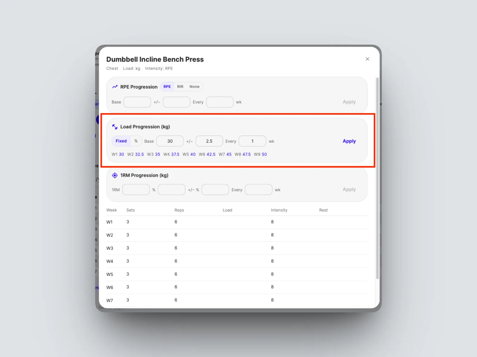Click the 'Intensity: RPE' subtitle label

tap(159, 68)
